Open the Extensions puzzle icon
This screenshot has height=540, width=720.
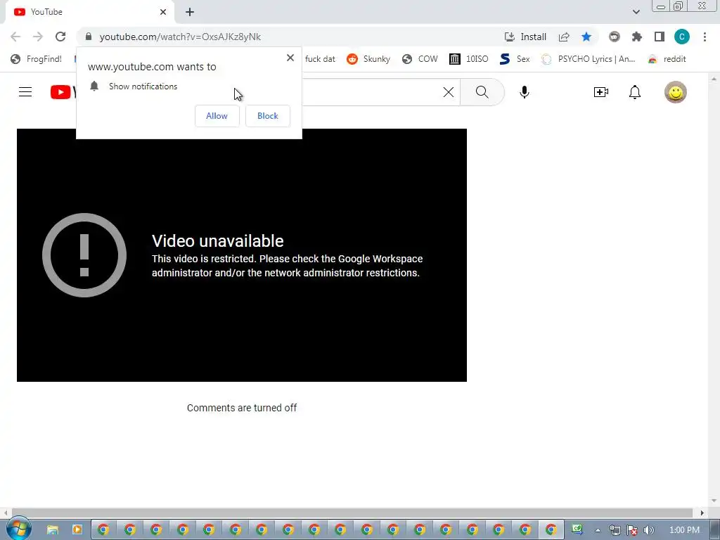(x=637, y=37)
